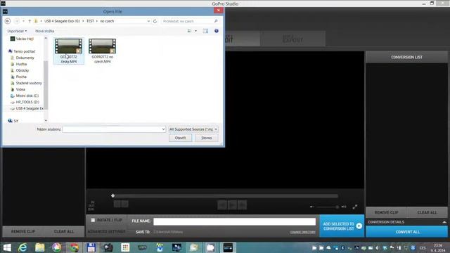Switch to GoPro Studio taskbar icon

tap(228, 247)
